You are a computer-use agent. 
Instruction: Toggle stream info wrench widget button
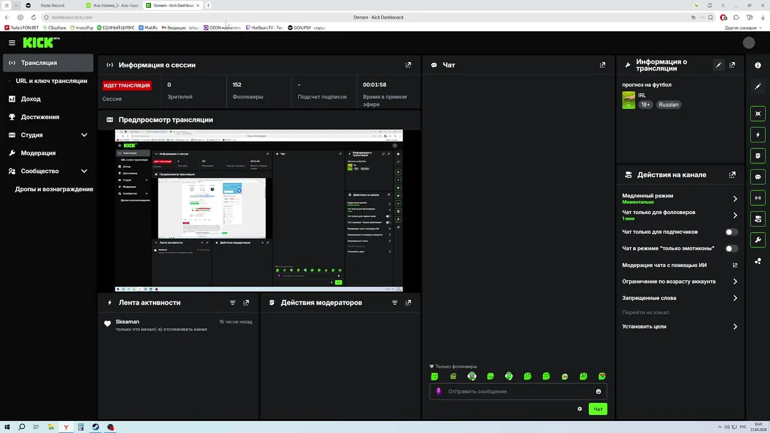758,240
